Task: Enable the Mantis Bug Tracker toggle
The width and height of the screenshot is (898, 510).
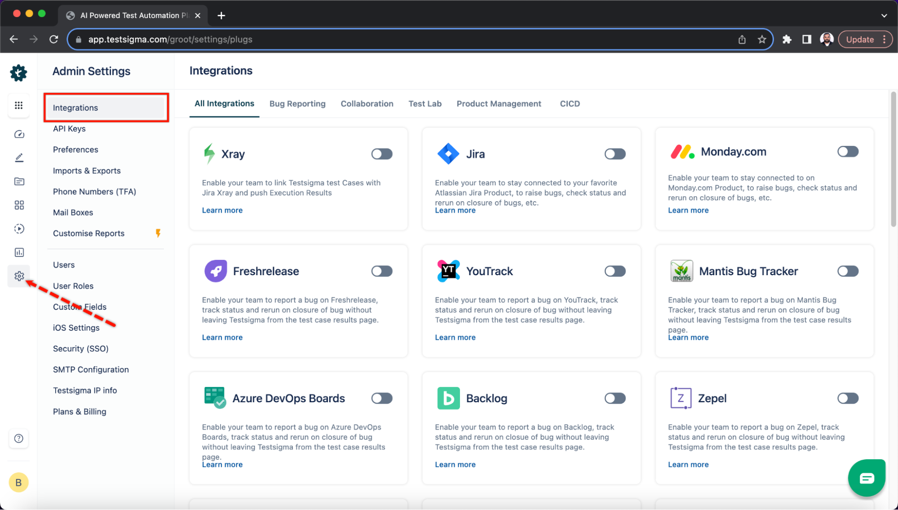Action: 848,271
